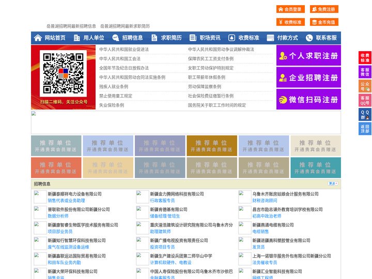Click the building icon for 用人单位
372x279 pixels.
click(x=76, y=38)
